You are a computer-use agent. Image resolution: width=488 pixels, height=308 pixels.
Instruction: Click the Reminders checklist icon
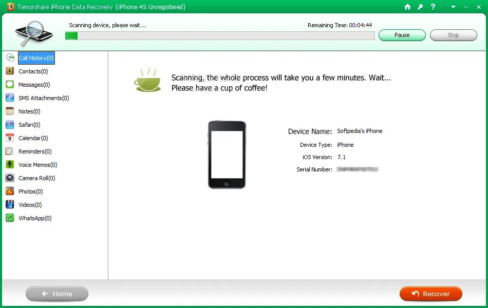pyautogui.click(x=10, y=151)
